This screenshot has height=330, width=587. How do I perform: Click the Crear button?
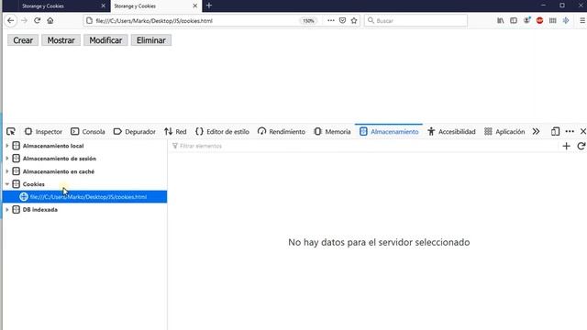click(23, 40)
